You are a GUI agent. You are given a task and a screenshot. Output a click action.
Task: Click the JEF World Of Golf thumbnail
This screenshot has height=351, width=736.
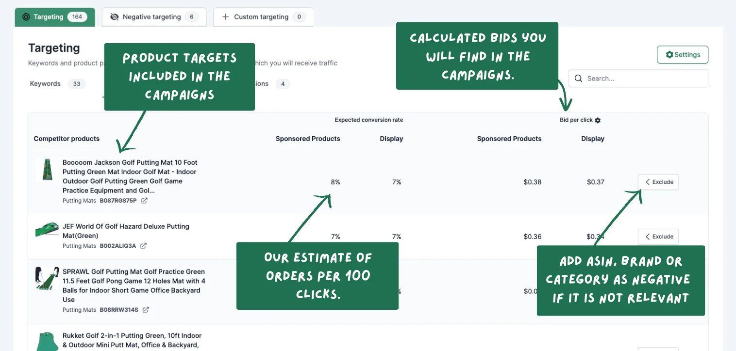pos(47,230)
